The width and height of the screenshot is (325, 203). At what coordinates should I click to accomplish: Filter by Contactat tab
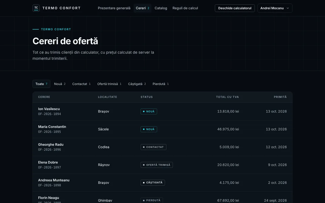(81, 84)
